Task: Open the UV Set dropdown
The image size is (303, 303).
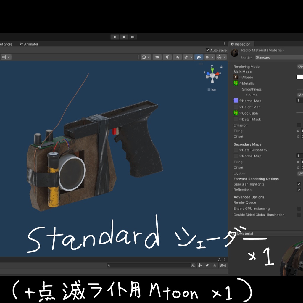Action: pos(300,173)
